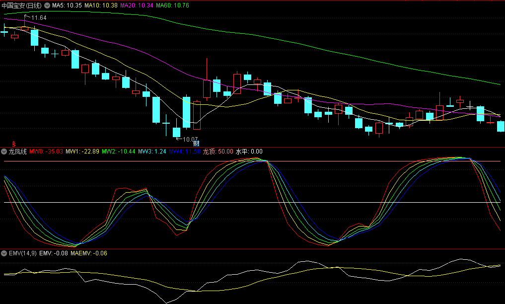
Task: Click the MW4: 11.58 value
Action: click(x=185, y=152)
